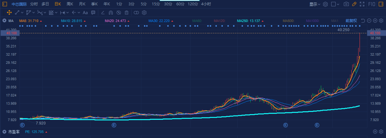Expand wave tool dropdown arrow
Image resolution: width=386 pixels, height=138 pixels.
click(x=45, y=12)
